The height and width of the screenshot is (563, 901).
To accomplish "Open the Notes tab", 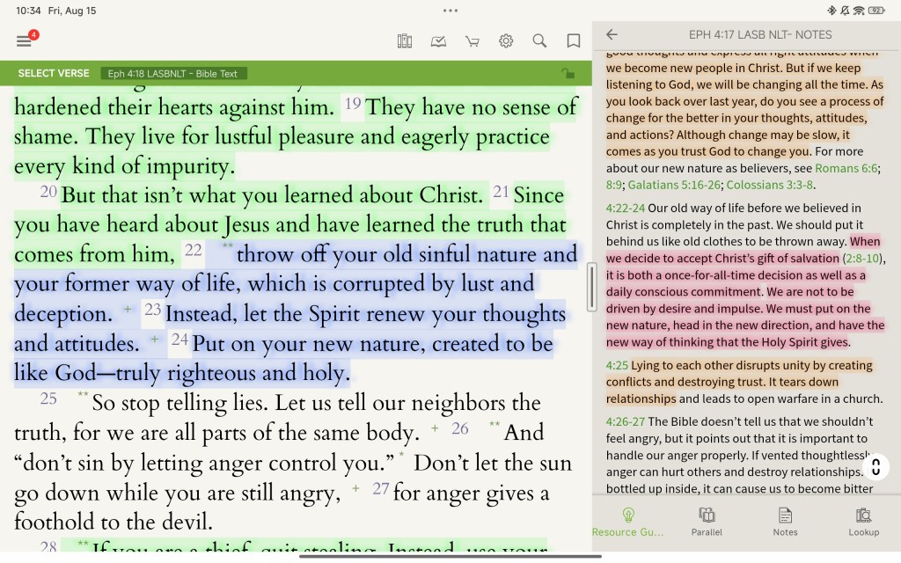I will click(785, 521).
